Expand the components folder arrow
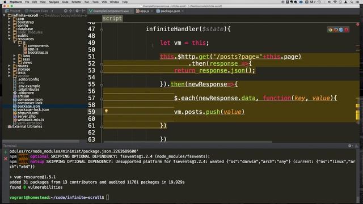This screenshot has height=204, width=363. coord(19,45)
